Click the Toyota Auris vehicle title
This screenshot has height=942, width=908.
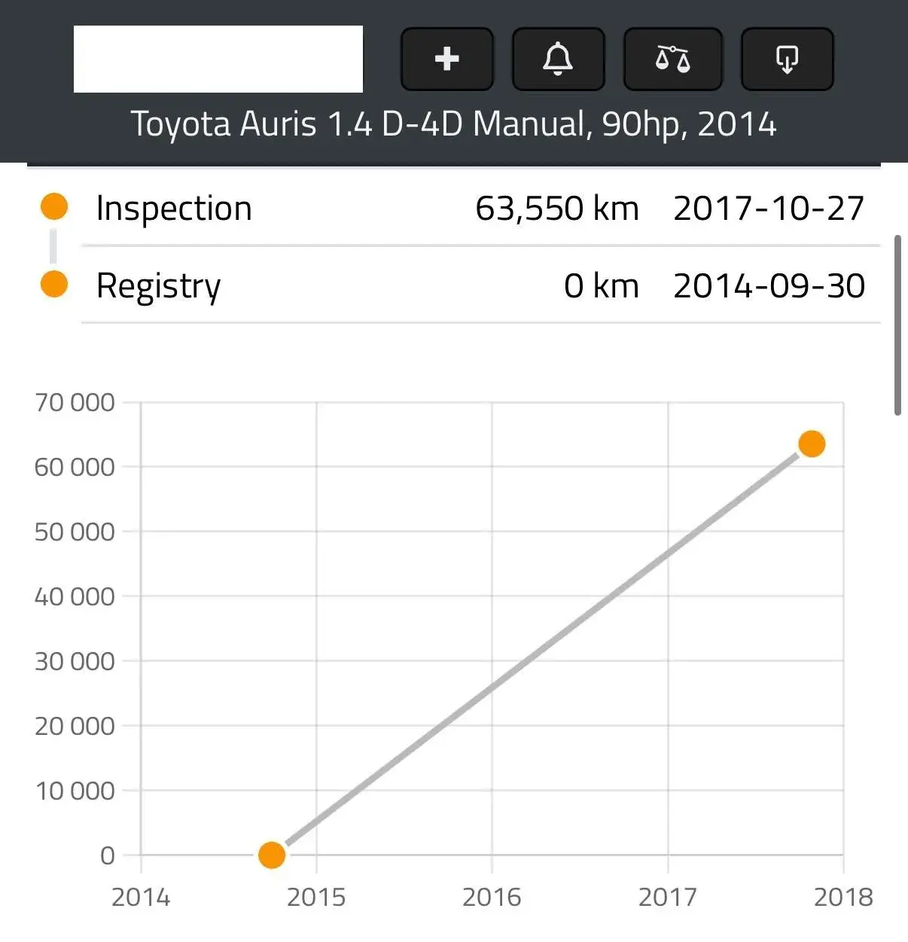pos(454,124)
